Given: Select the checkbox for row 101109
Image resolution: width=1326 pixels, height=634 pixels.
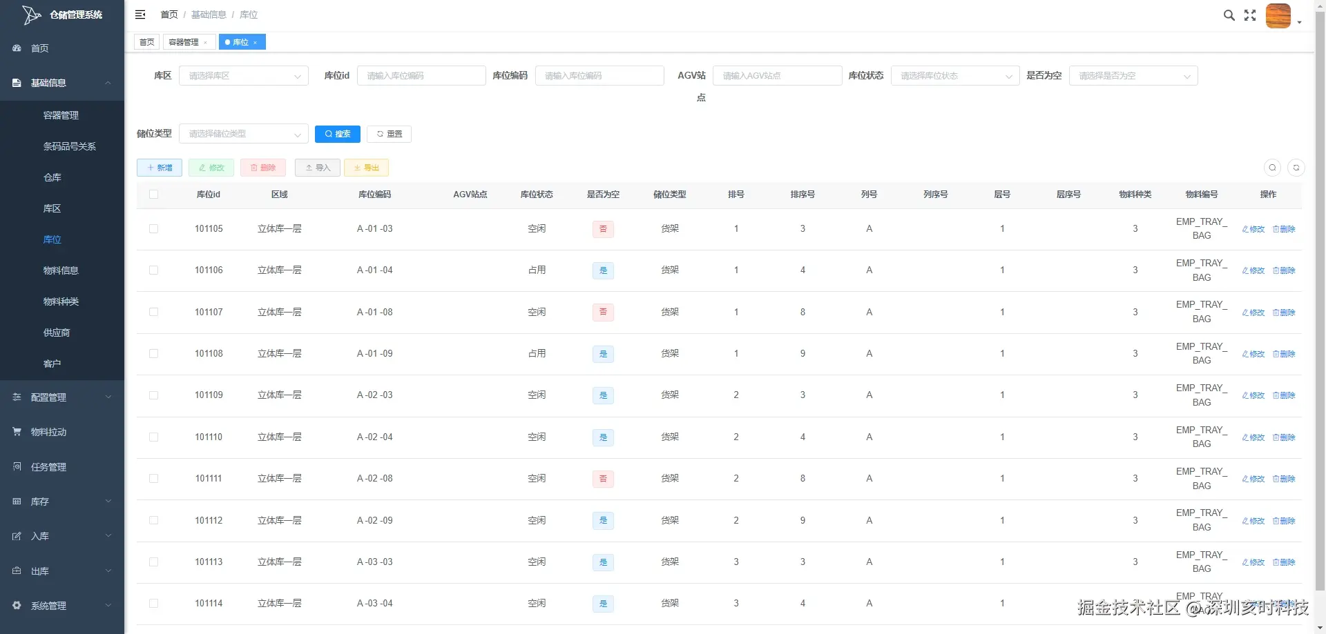Looking at the screenshot, I should click(153, 395).
